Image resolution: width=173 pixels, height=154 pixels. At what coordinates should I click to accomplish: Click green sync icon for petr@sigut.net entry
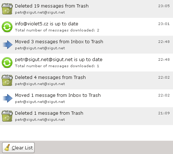point(7,63)
